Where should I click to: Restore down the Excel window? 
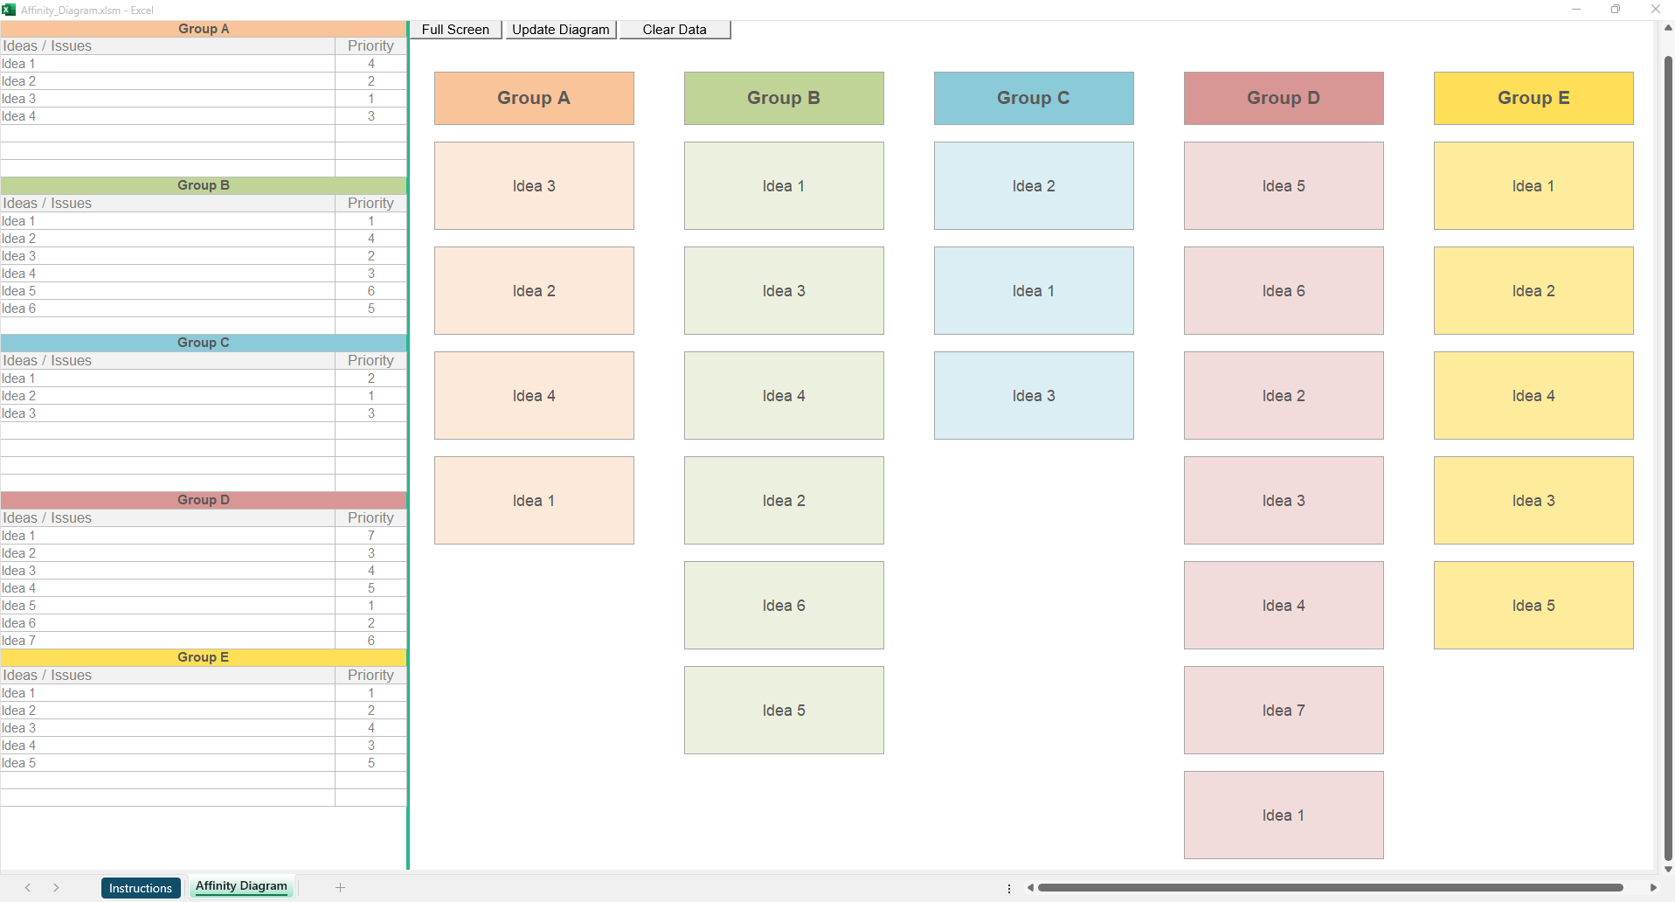(1616, 10)
